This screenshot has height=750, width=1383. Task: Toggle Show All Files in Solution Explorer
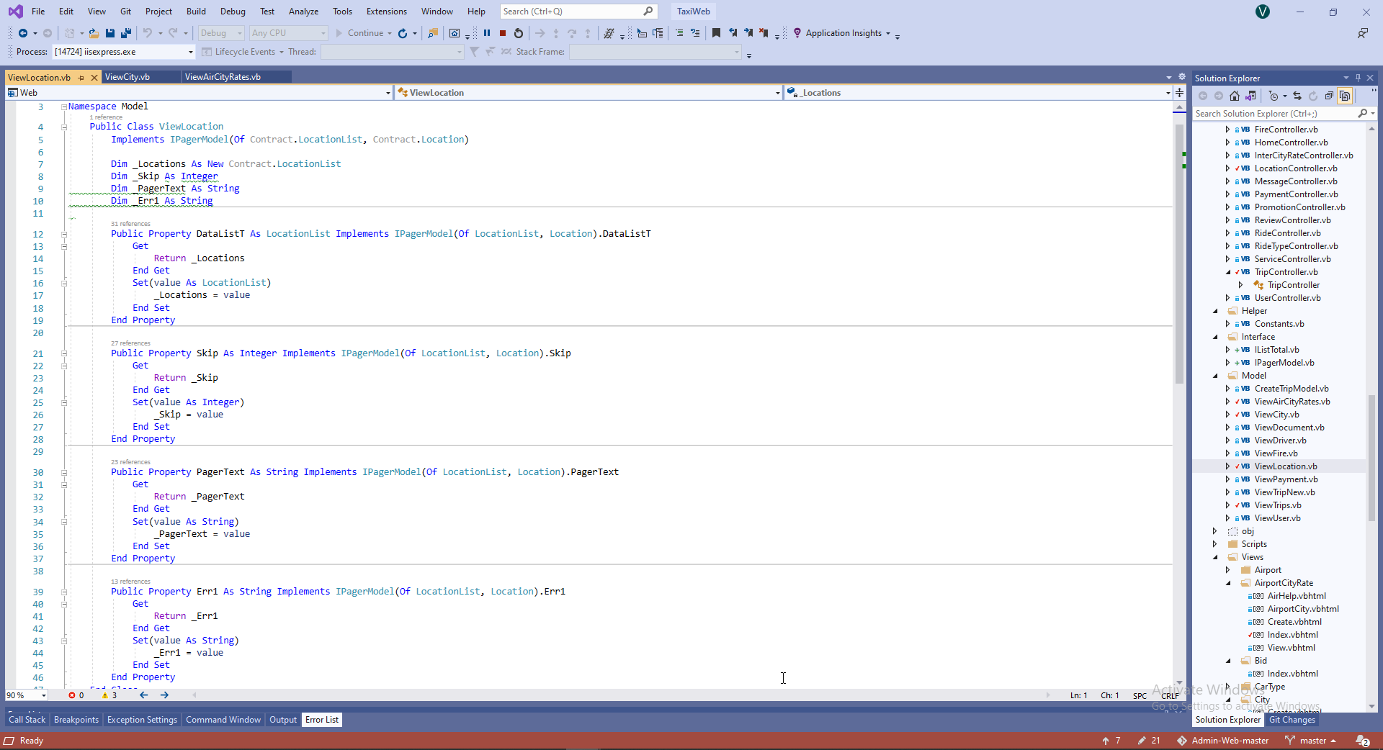pyautogui.click(x=1345, y=96)
